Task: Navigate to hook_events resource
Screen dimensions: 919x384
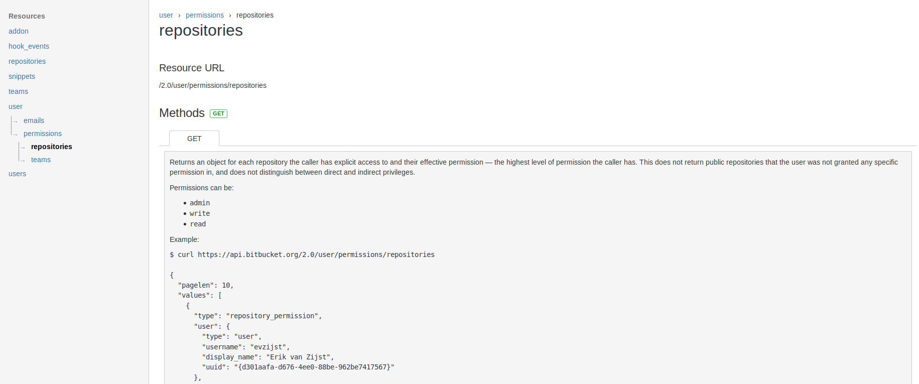Action: (x=29, y=46)
